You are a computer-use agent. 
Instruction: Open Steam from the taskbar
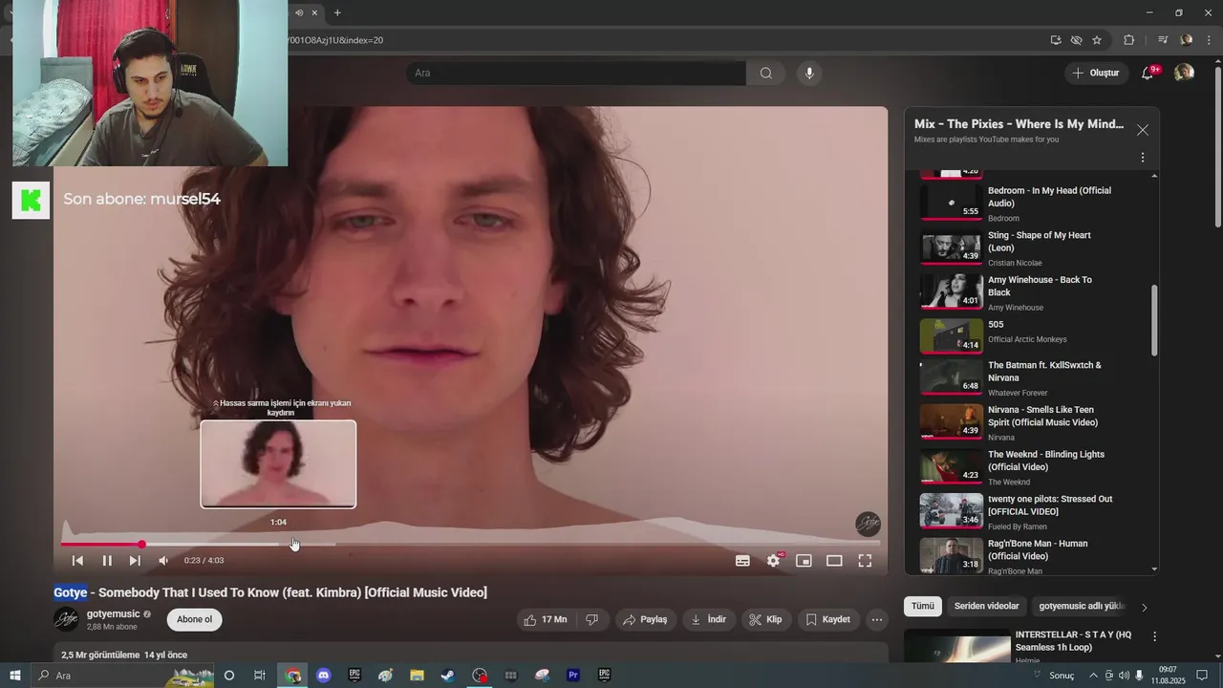coord(447,676)
